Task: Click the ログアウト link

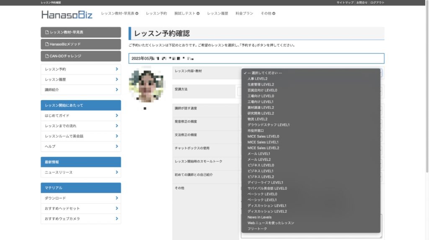Action: [377, 3]
